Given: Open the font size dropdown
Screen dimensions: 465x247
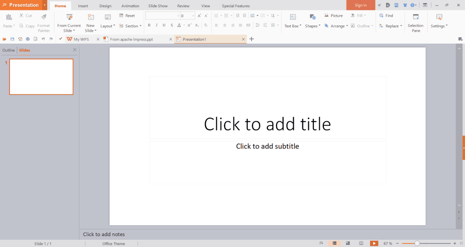Looking at the screenshot, I should pos(193,16).
